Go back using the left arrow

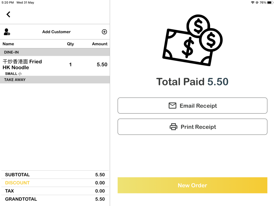(8, 14)
